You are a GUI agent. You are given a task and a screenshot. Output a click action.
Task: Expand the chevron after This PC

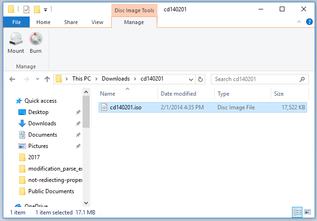tap(96, 79)
